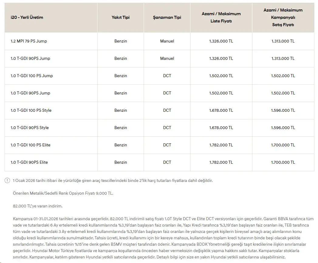
Task: Click the 82.000 TL'ye varan indirim line
Action: pos(38,206)
